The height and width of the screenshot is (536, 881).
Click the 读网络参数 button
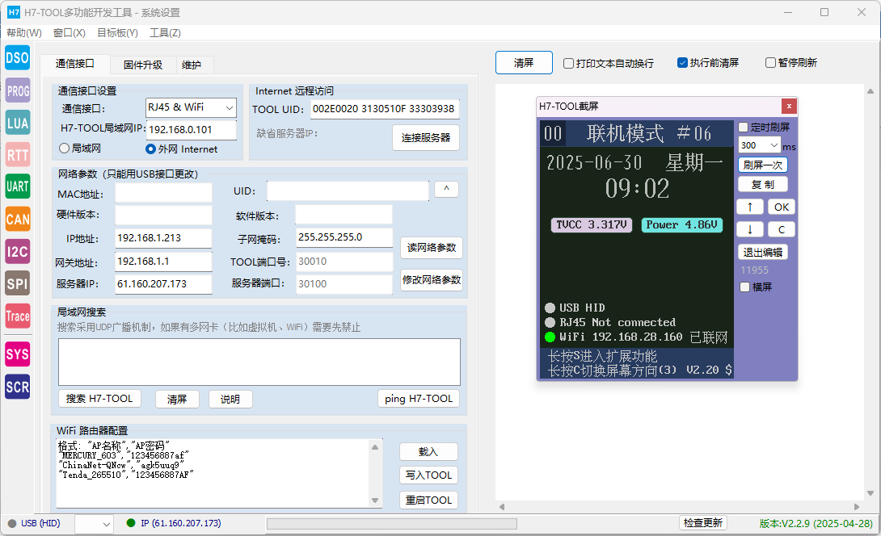click(432, 248)
